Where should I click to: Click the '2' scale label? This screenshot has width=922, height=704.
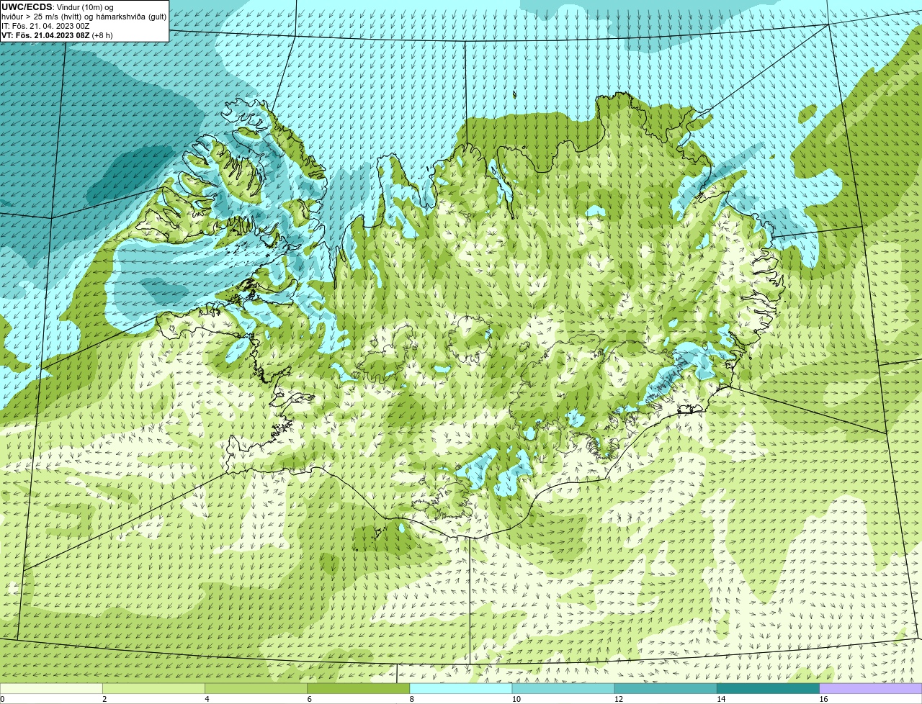104,699
